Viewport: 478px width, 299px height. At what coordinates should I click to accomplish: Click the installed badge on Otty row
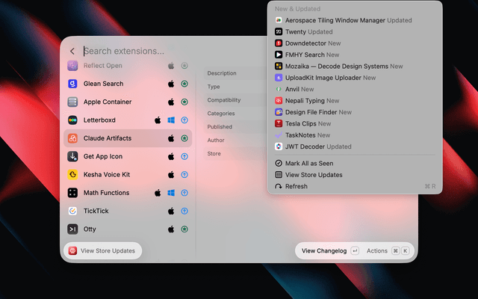(x=184, y=229)
